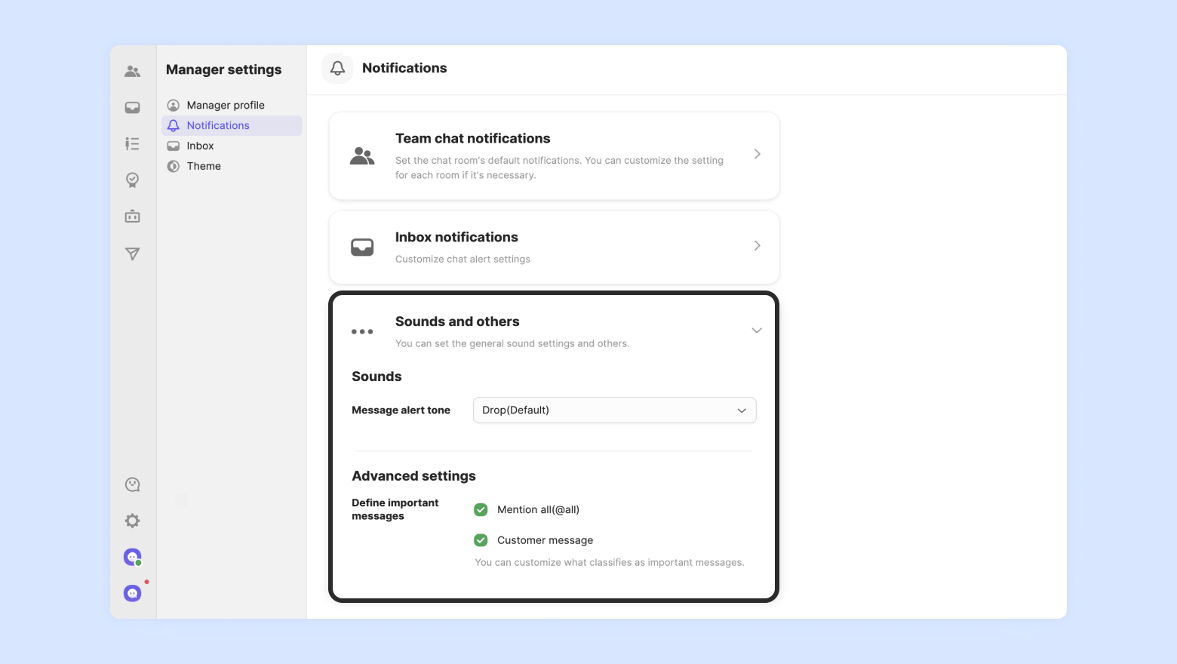Open Theme in the Manager settings menu

tap(232, 166)
